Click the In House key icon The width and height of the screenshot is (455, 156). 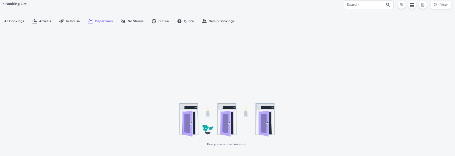point(61,21)
